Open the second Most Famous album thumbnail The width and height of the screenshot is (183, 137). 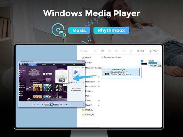(x=48, y=88)
